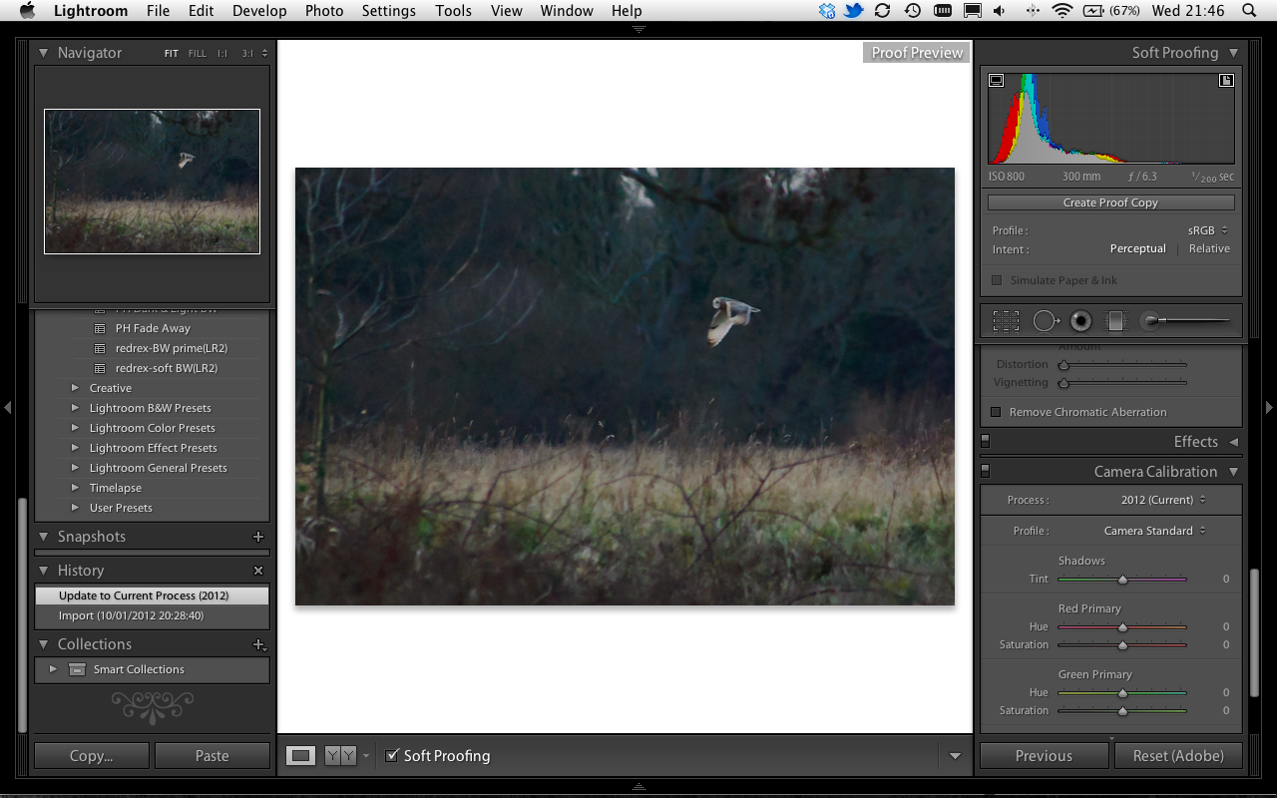Click the Proof Preview label
This screenshot has height=798, width=1277.
click(x=918, y=53)
